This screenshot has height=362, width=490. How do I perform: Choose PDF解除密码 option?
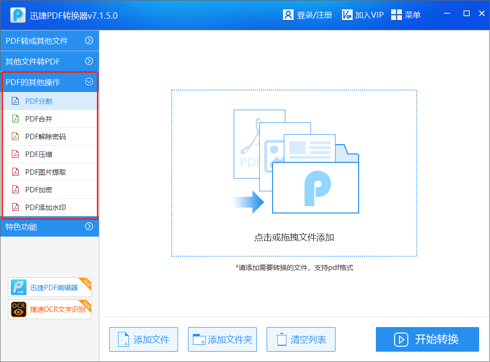[50, 137]
